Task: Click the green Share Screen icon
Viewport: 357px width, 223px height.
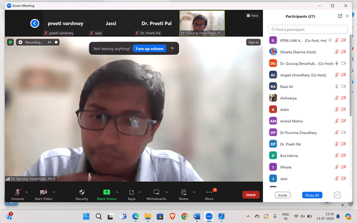Action: point(107,192)
